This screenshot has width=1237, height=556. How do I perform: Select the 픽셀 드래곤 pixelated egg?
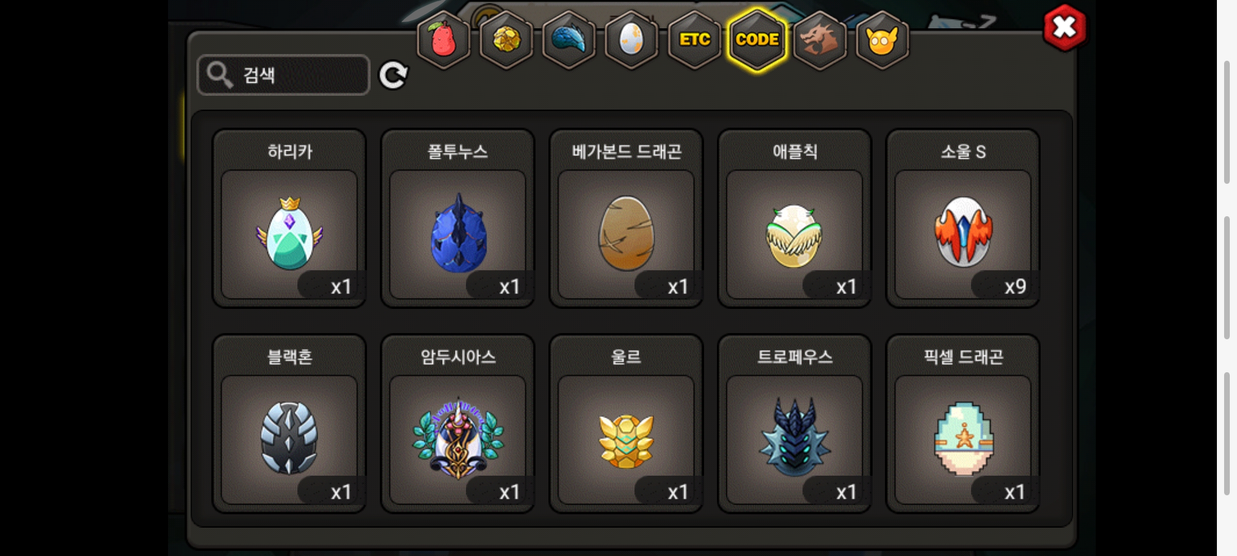(963, 424)
